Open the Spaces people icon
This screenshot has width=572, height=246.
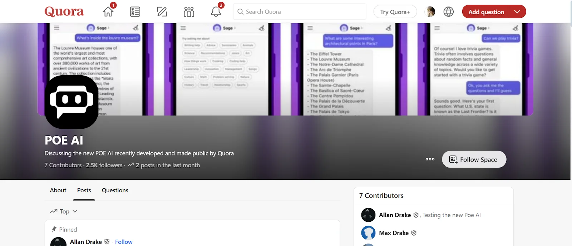(189, 12)
